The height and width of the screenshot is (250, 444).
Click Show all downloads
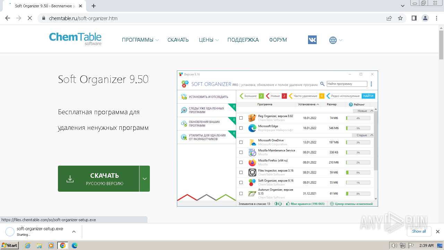tap(419, 231)
